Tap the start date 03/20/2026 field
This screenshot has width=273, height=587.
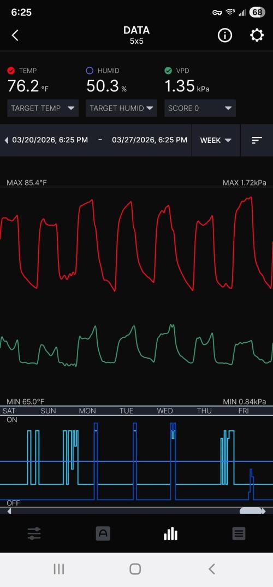pyautogui.click(x=50, y=140)
